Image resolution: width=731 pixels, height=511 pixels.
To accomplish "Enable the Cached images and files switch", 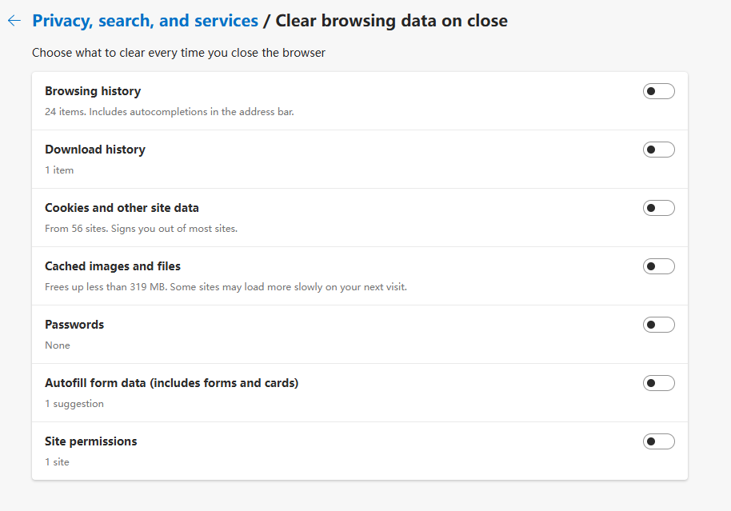I will 658,265.
